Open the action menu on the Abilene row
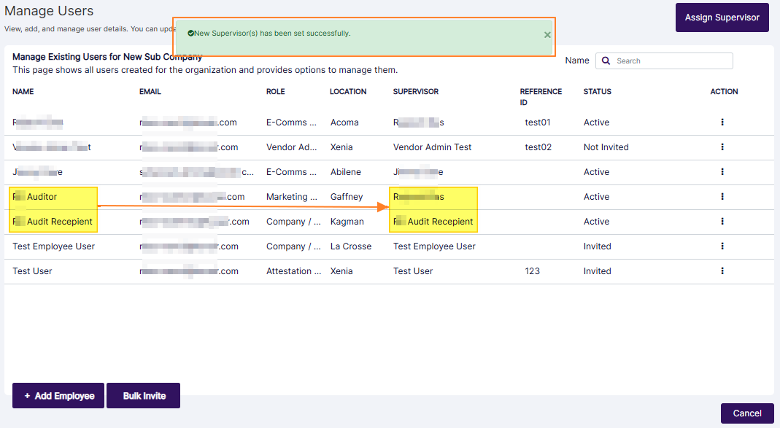This screenshot has height=428, width=780. (722, 171)
